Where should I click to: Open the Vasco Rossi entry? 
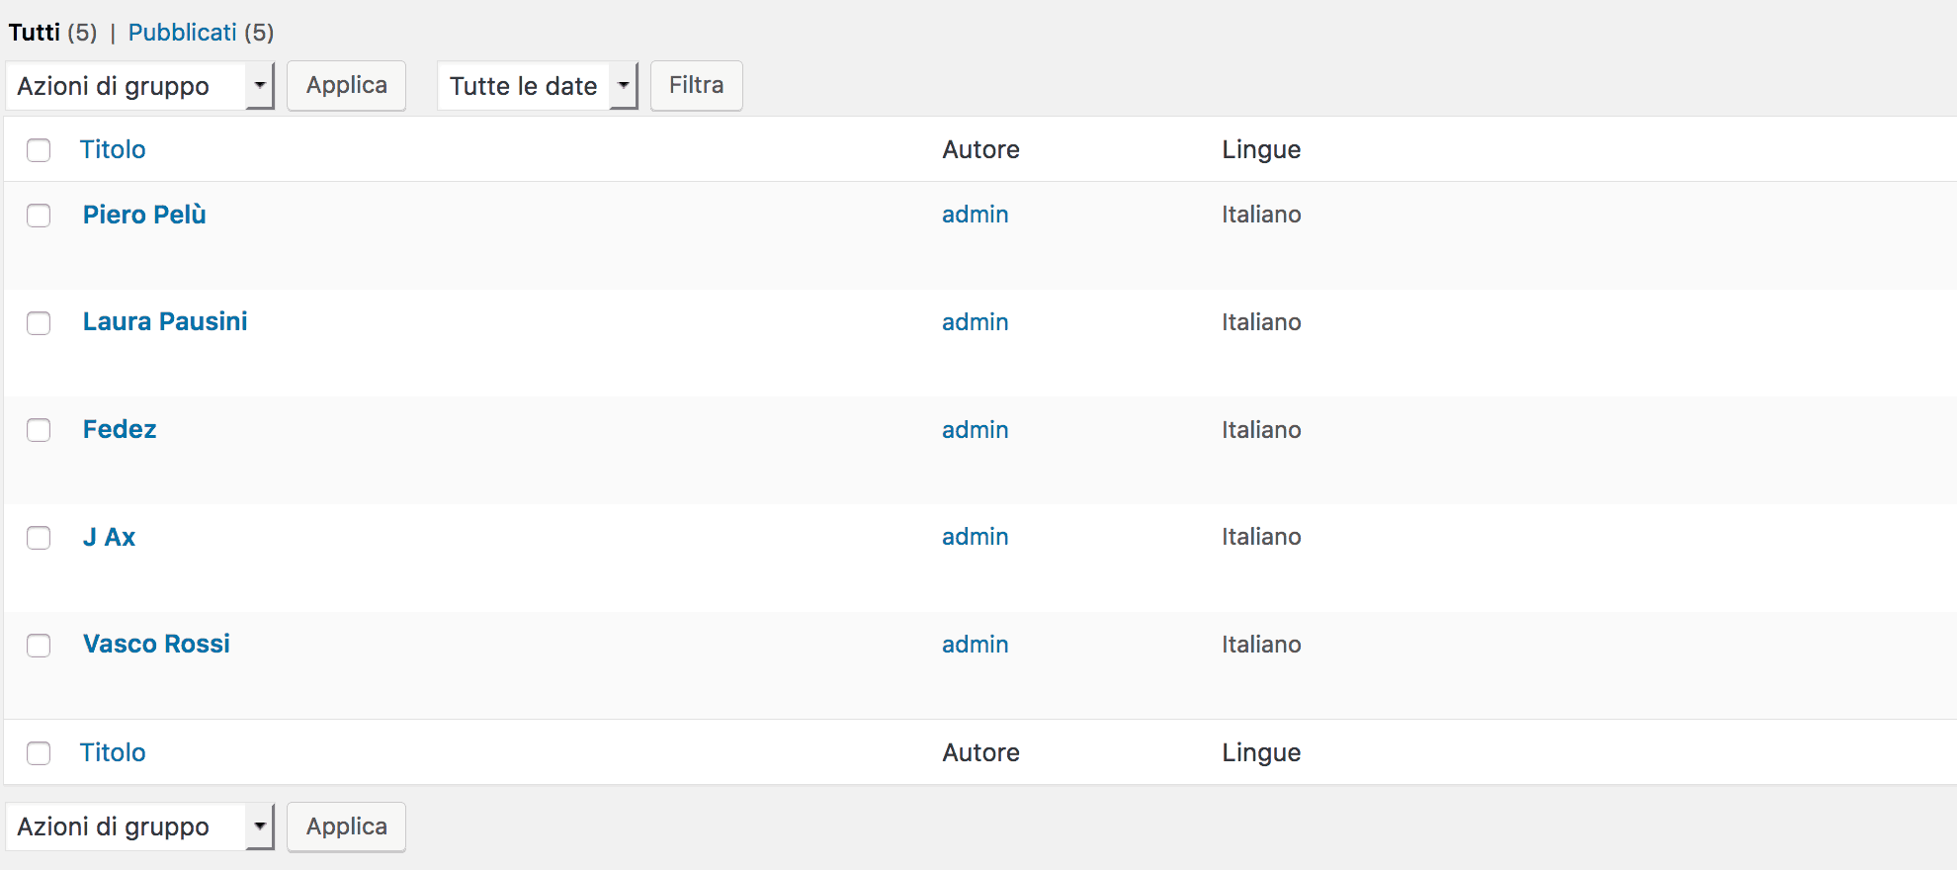point(156,644)
